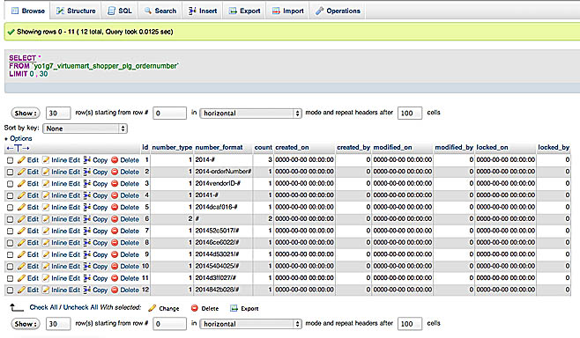
Task: Click the With selected Change pencil icon
Action: (152, 308)
